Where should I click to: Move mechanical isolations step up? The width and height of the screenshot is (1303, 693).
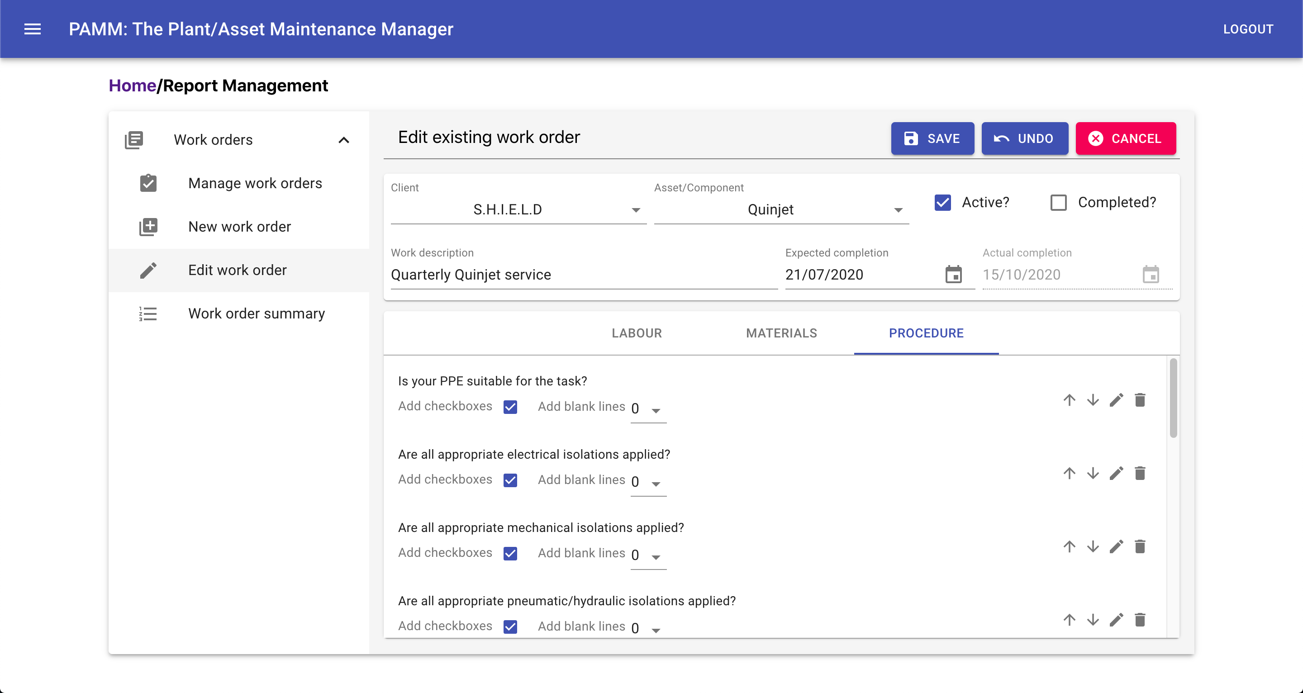(1069, 547)
